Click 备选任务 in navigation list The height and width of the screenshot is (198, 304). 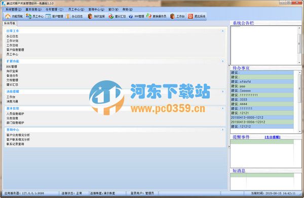pos(12,76)
